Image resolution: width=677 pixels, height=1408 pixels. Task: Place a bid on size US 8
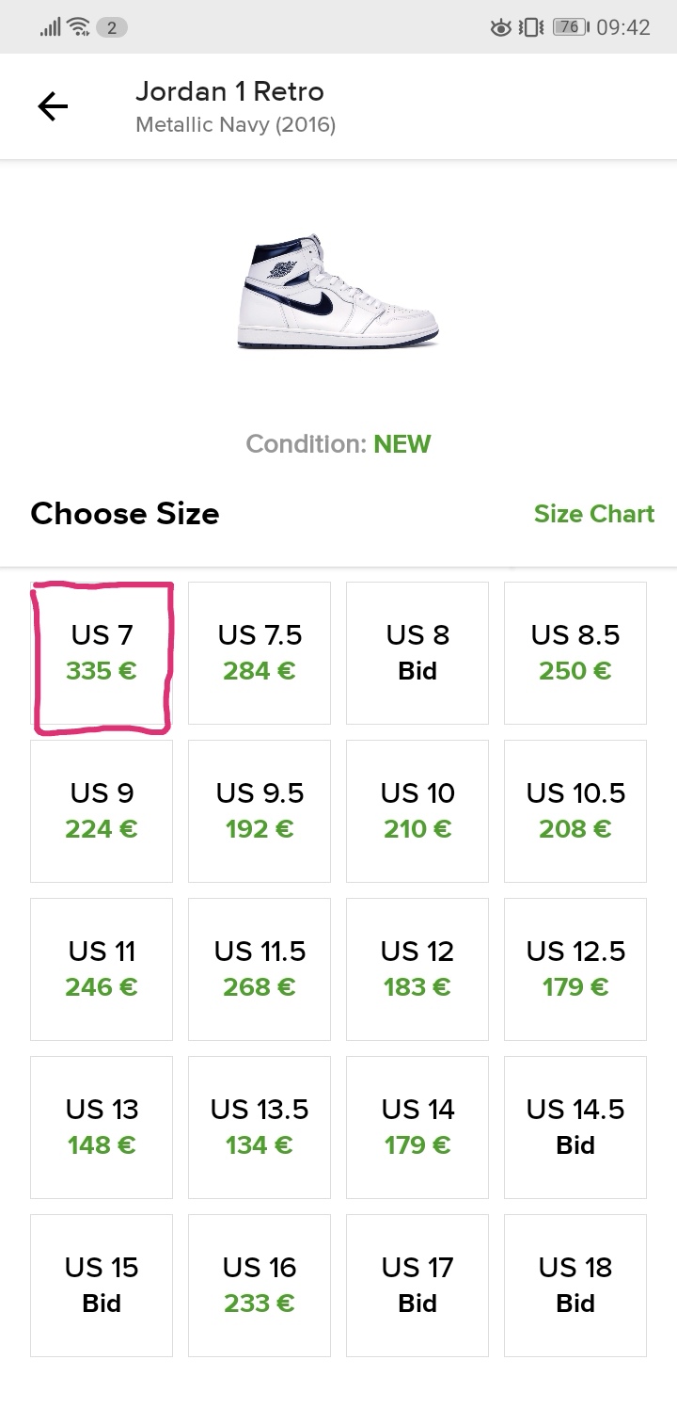click(417, 653)
